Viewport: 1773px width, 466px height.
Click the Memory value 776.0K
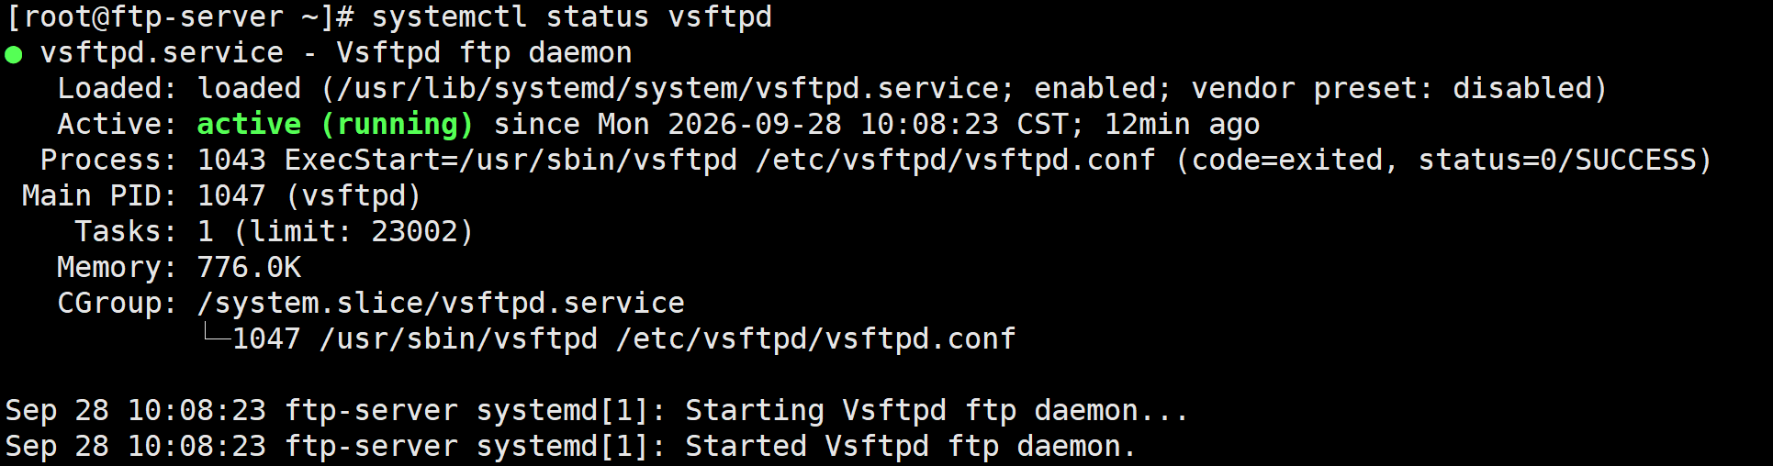249,268
